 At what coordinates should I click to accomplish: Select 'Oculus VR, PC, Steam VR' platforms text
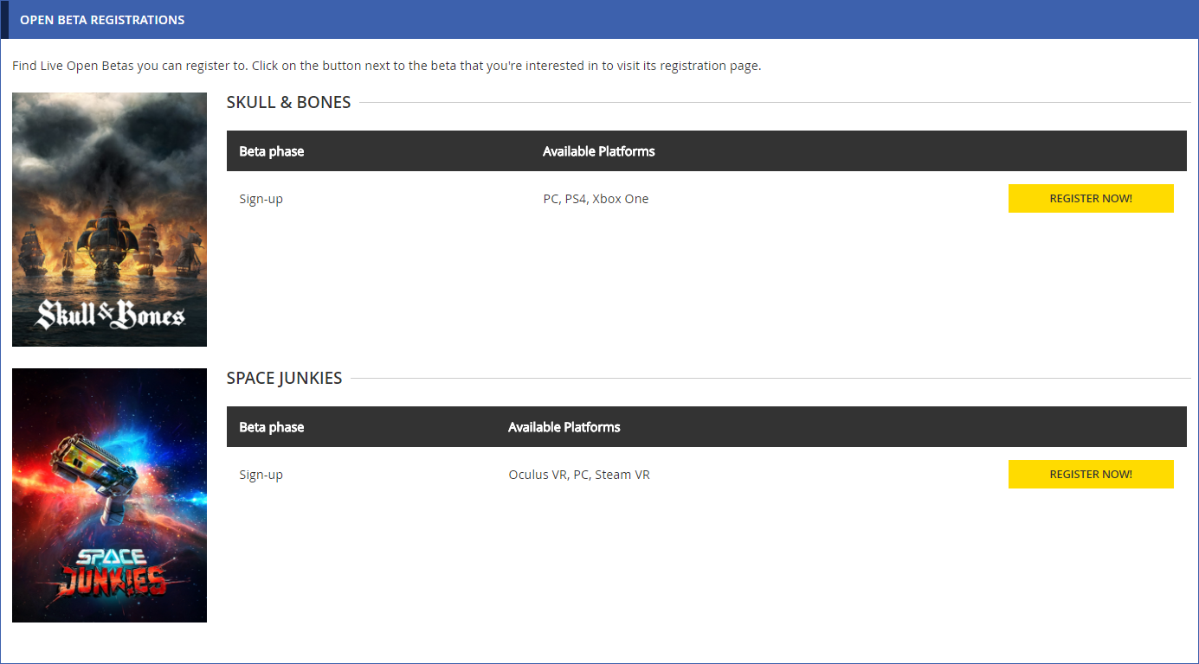pos(579,475)
